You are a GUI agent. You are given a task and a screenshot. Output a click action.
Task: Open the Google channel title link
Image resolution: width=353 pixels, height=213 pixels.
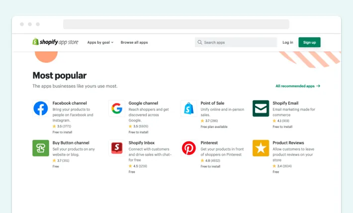143,103
